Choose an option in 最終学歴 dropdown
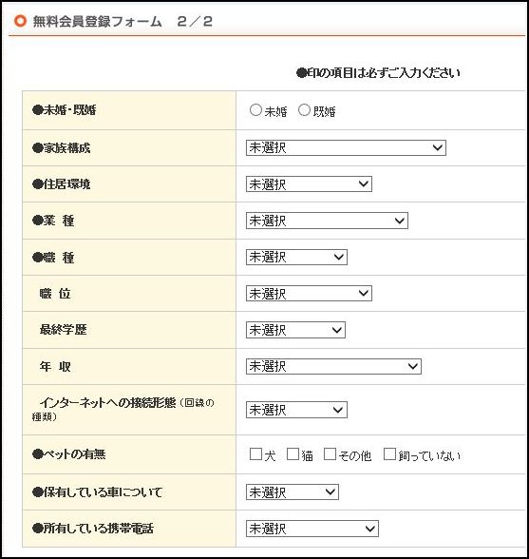Screen dimensions: 529x559 coord(295,330)
